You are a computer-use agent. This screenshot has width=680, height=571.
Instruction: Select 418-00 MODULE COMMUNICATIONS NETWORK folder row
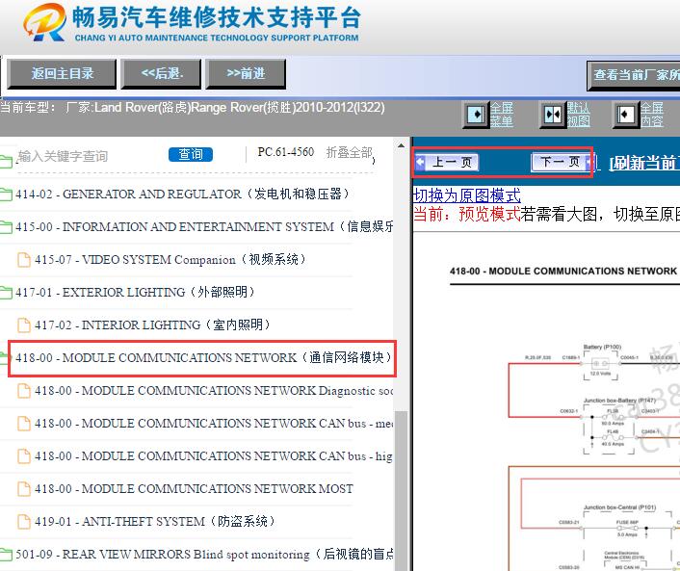click(202, 358)
